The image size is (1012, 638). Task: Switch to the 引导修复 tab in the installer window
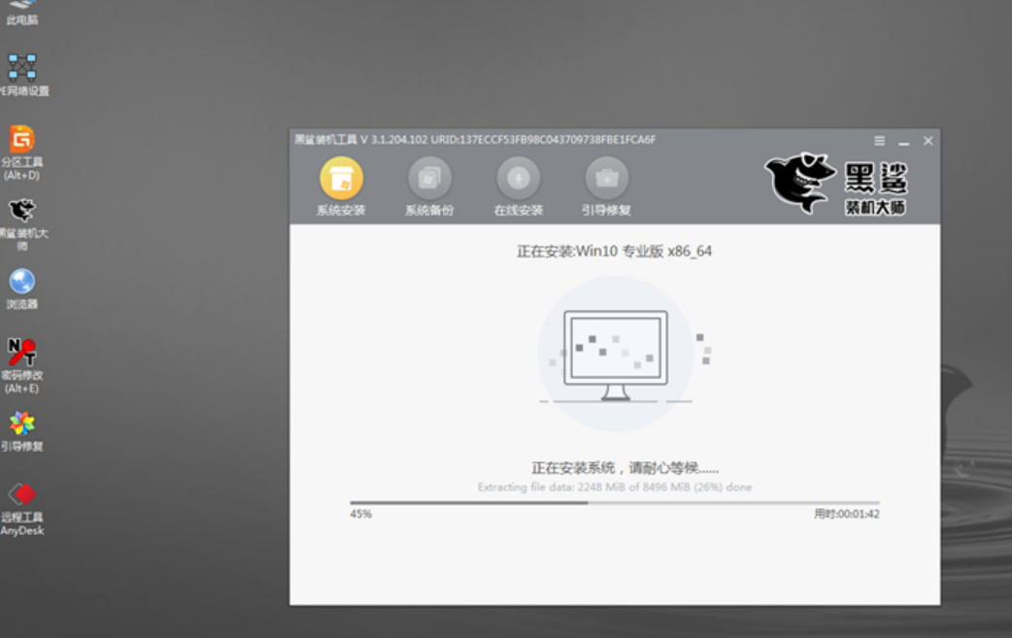pos(607,186)
